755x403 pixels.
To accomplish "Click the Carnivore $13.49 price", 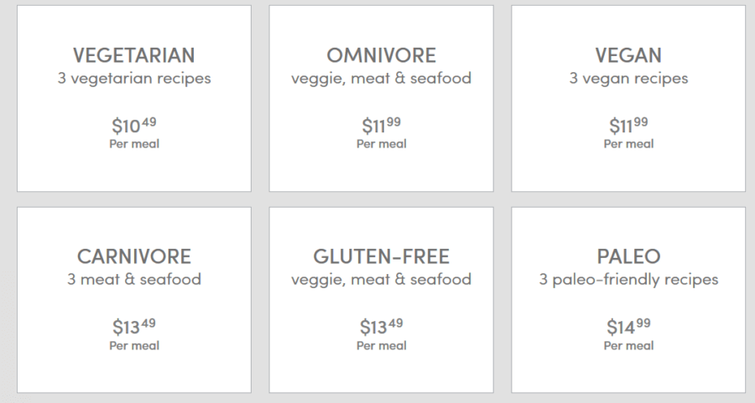I will point(134,327).
